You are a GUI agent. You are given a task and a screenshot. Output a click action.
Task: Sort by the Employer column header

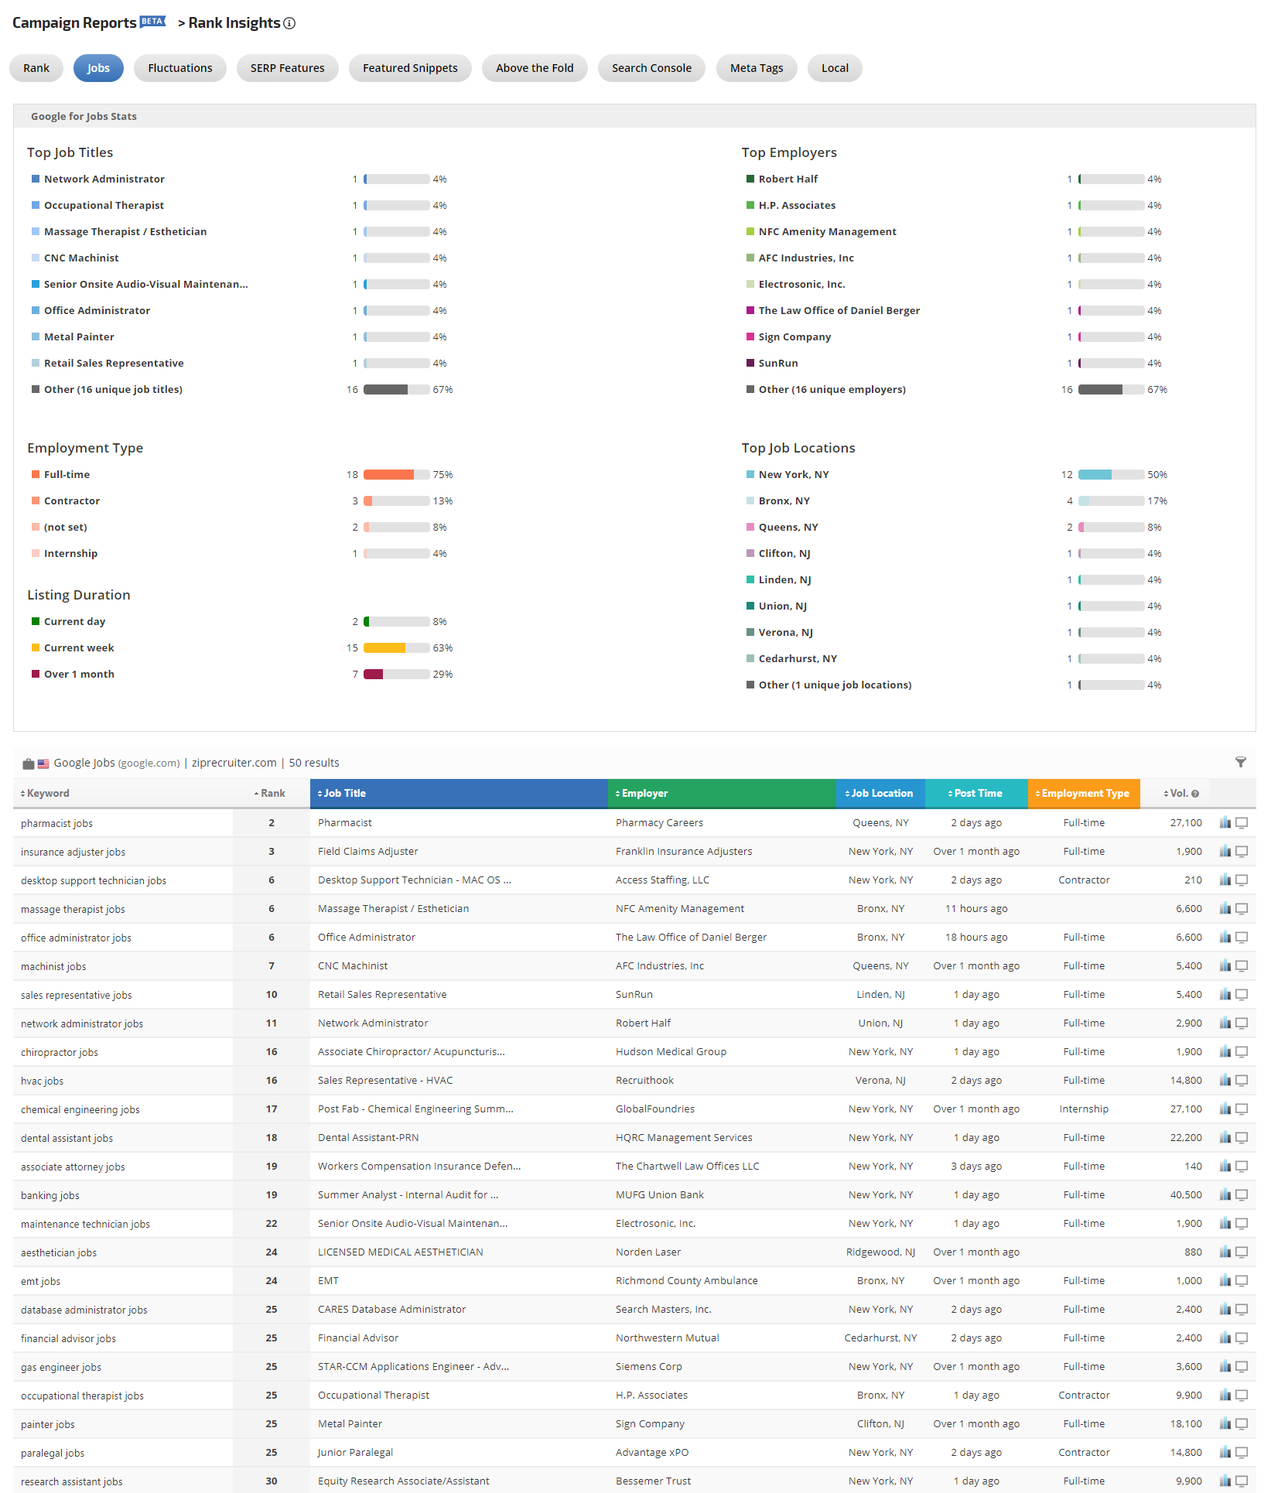tap(722, 794)
